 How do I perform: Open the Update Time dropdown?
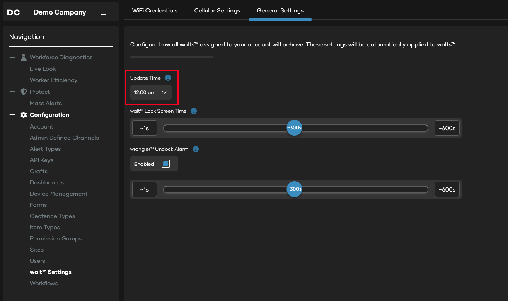click(151, 92)
